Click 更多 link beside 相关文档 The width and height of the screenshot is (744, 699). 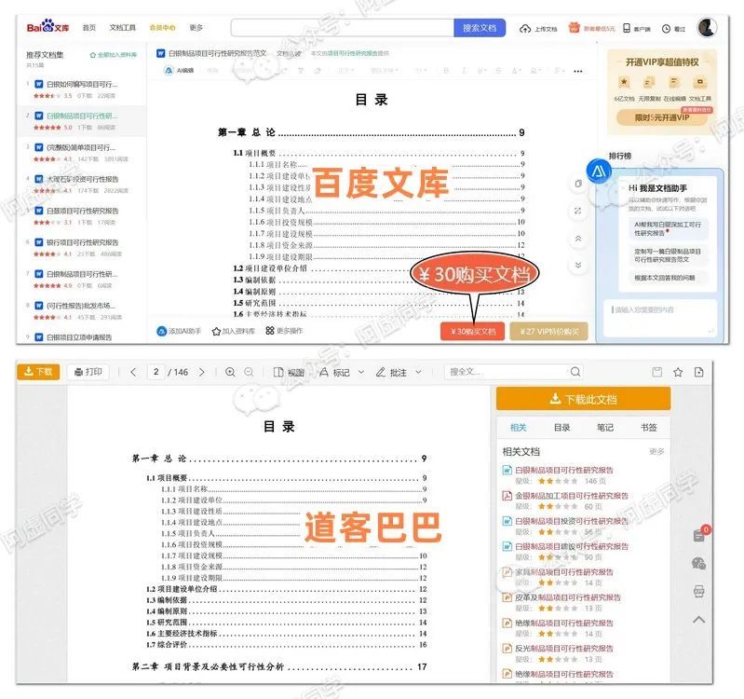point(656,452)
